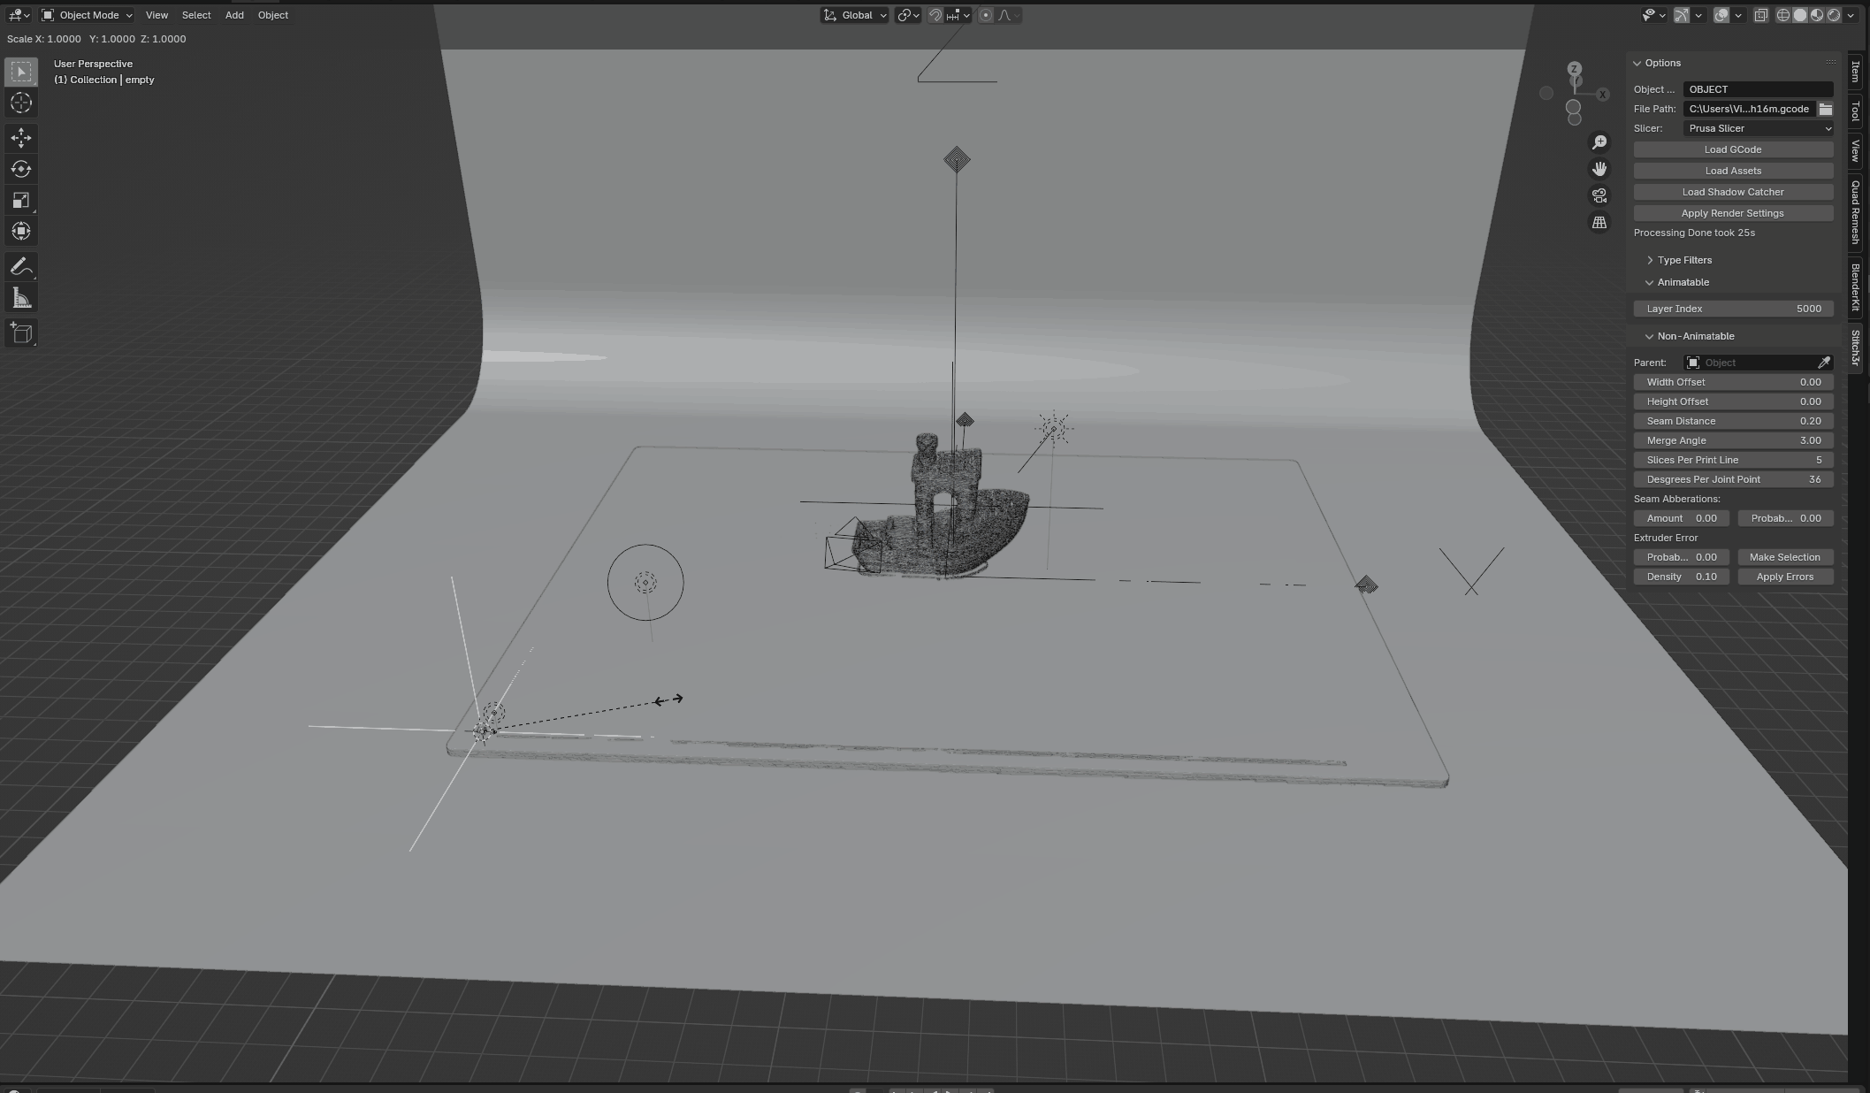This screenshot has width=1870, height=1093.
Task: Open the Slicer dropdown showing Prusa Slicer
Action: pos(1758,128)
